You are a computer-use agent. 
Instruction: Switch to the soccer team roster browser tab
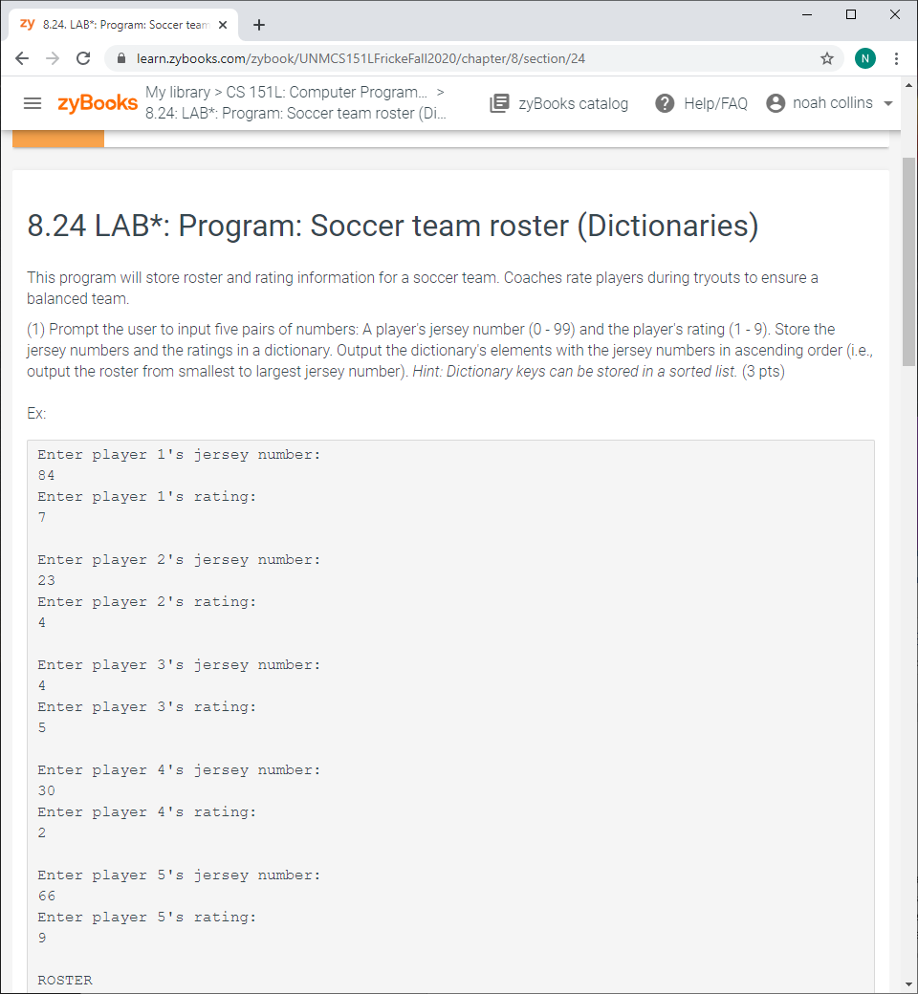pyautogui.click(x=124, y=24)
